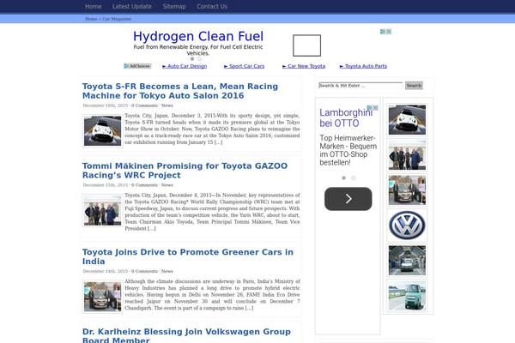Screen dimensions: 515x343
Task: Close the OTTO sidebar ad
Action: tap(376, 108)
